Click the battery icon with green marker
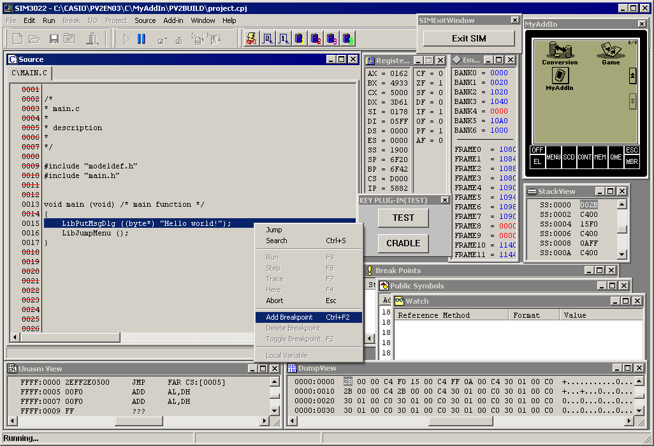Image resolution: width=654 pixels, height=446 pixels. (x=347, y=39)
